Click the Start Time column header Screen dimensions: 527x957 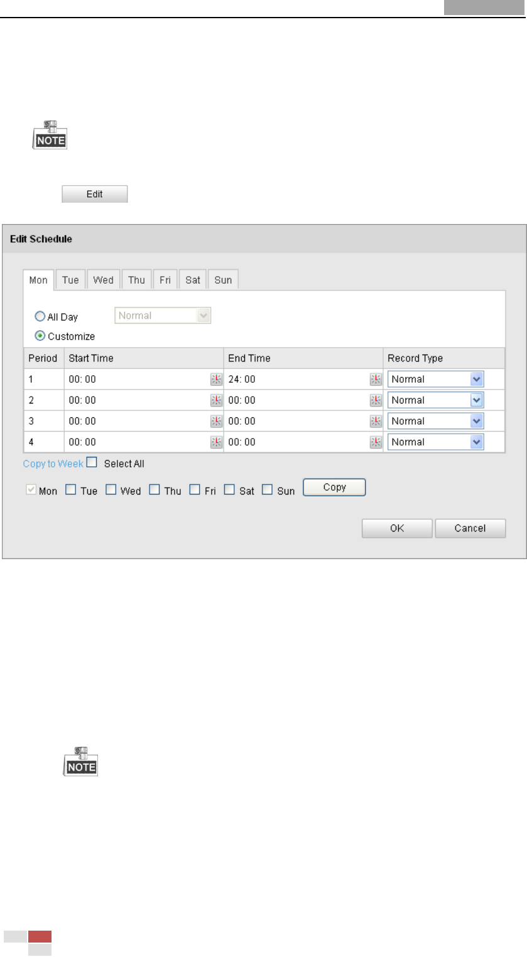click(144, 358)
